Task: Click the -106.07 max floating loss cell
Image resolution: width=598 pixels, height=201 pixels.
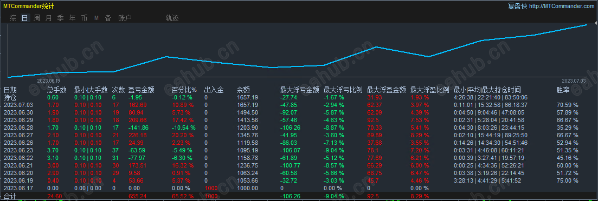Action: click(290, 150)
